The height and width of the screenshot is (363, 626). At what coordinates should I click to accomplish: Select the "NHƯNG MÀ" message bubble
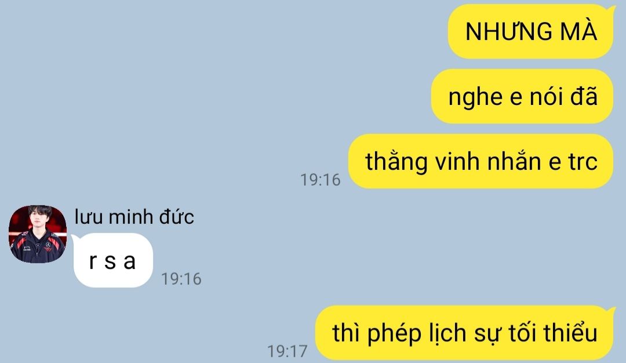pyautogui.click(x=531, y=31)
